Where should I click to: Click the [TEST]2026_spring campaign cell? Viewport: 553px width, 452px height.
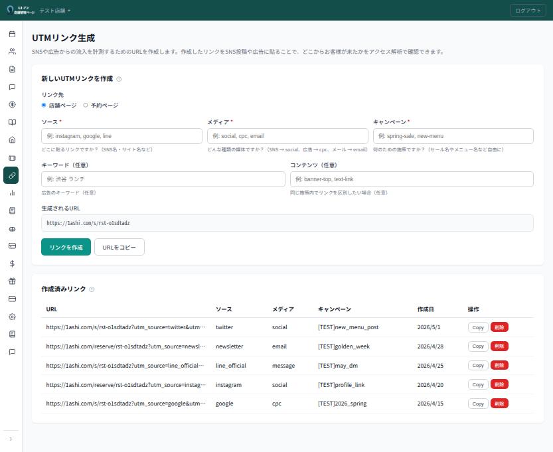tap(342, 404)
